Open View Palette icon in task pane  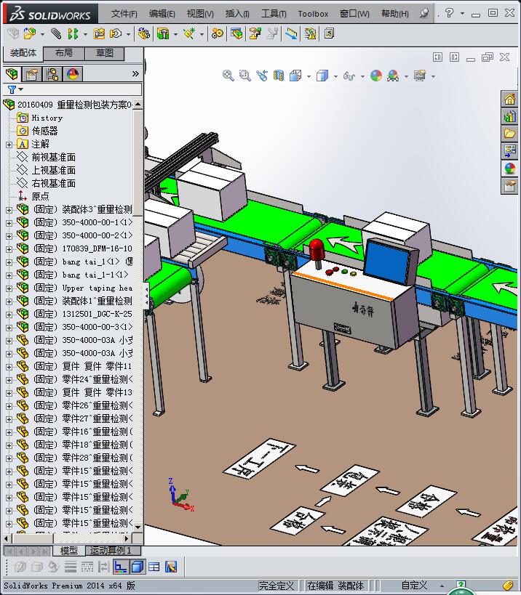509,150
